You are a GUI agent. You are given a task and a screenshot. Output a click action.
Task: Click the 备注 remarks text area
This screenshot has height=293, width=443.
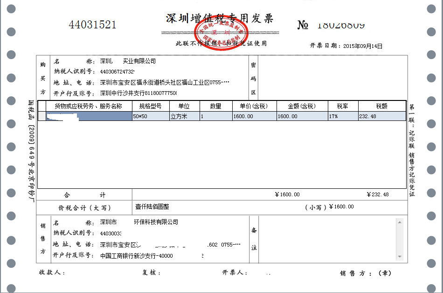pyautogui.click(x=328, y=240)
